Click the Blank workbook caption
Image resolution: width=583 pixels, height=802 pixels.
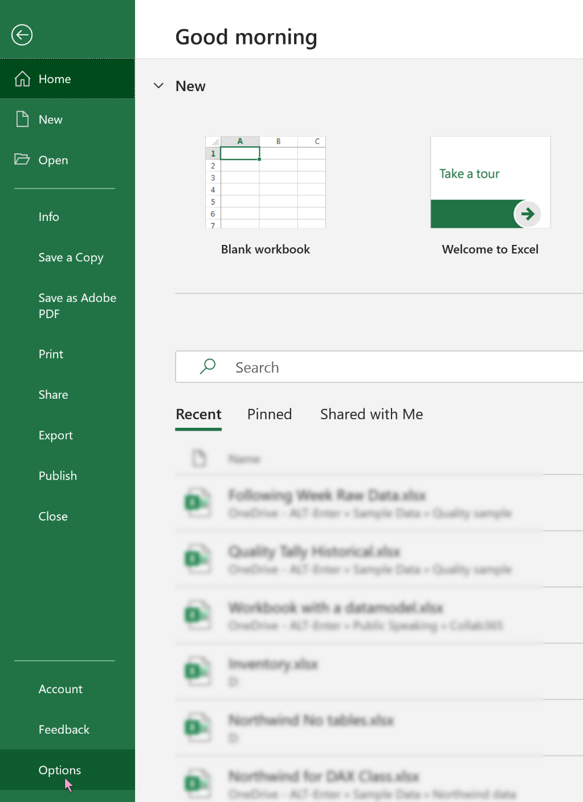(266, 249)
